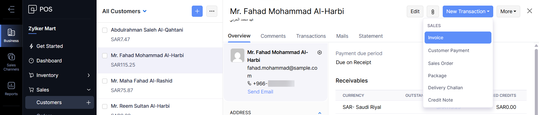Select the Mr. Maha Fahad Al-Rashid checkbox

point(105,81)
